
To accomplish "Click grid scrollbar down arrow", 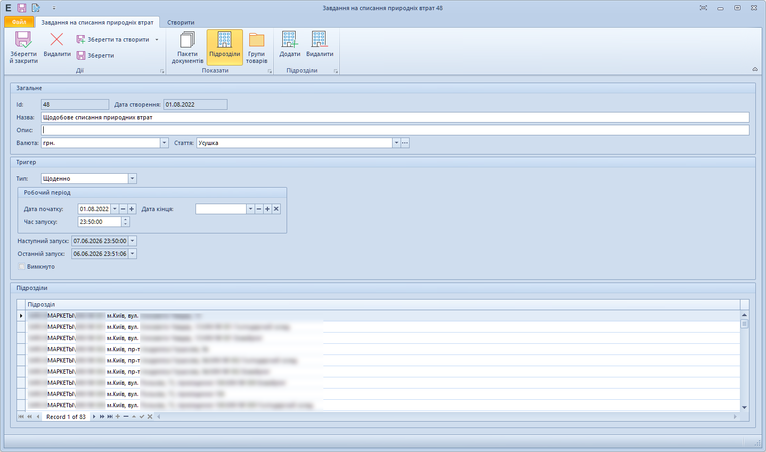I will [x=744, y=407].
